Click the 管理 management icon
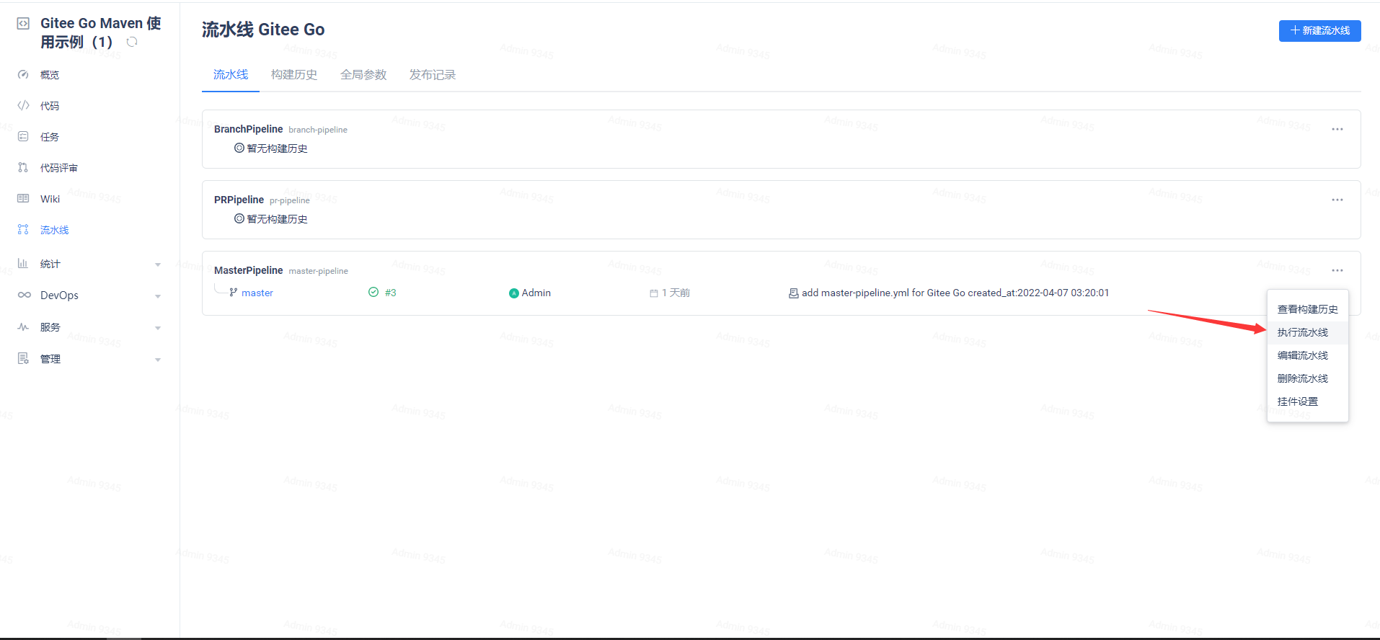 coord(23,358)
